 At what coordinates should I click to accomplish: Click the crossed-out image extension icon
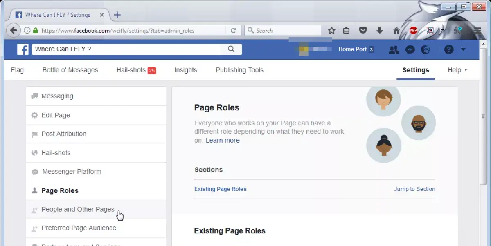point(430,31)
